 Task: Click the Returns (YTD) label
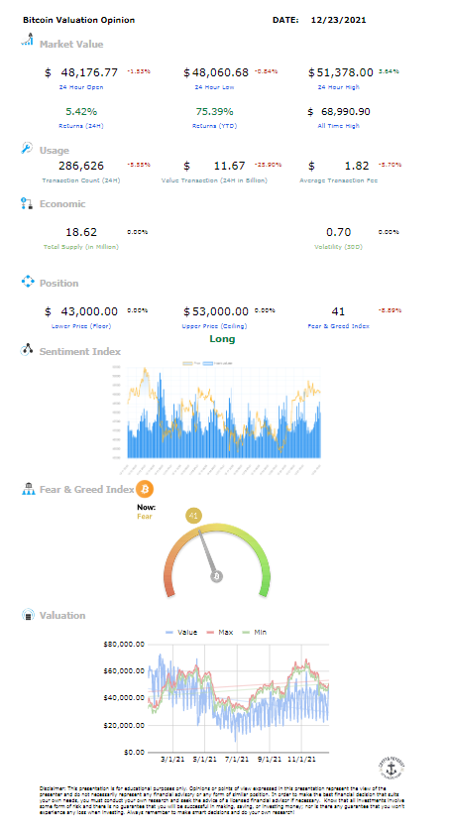(x=215, y=126)
